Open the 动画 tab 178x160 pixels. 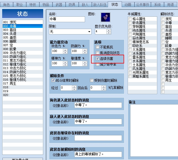pyautogui.click(x=128, y=5)
